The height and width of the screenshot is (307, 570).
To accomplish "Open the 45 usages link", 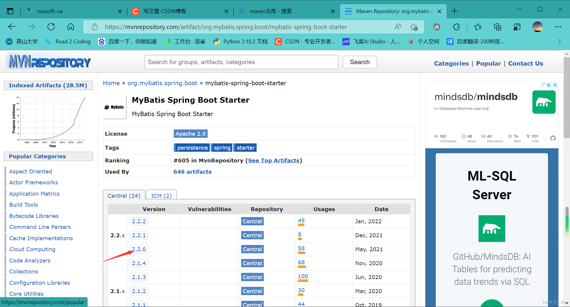I will coord(301,221).
